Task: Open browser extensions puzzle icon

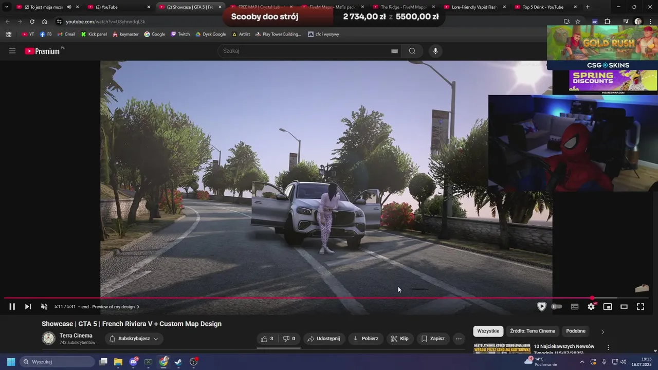Action: (608, 22)
